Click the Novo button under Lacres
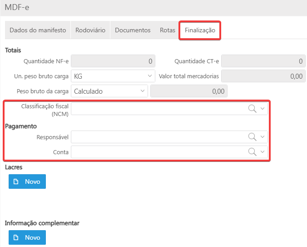This screenshot has width=307, height=247. (x=27, y=181)
